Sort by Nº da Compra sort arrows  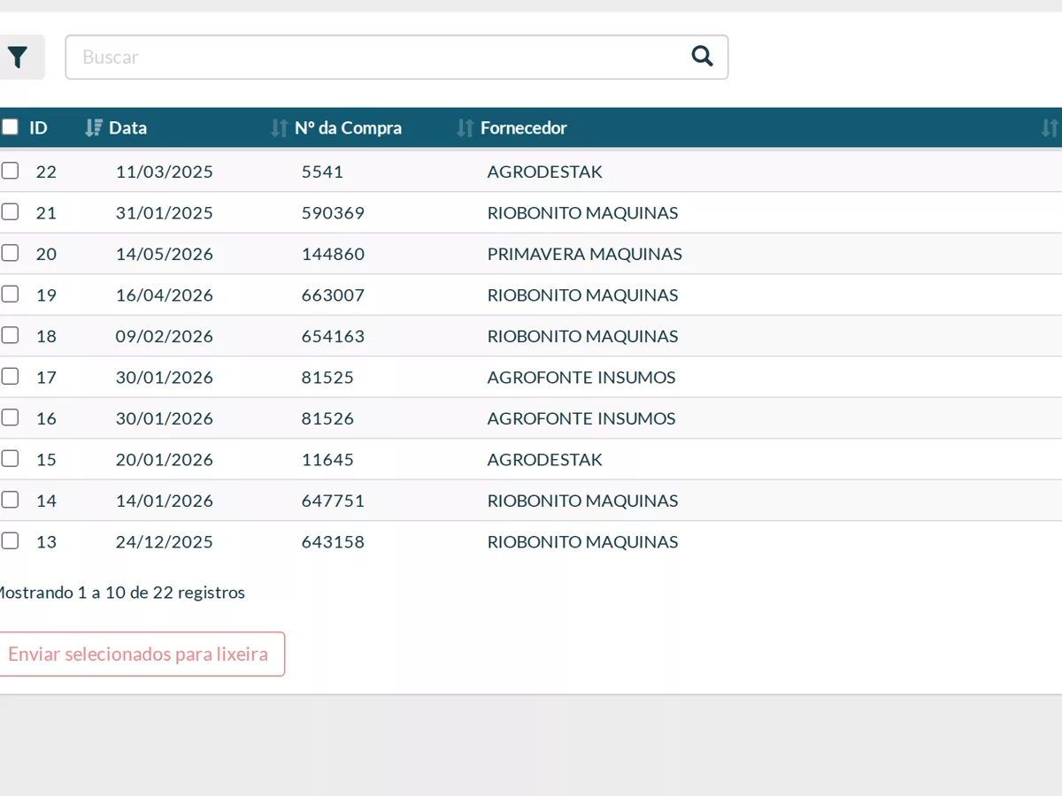(465, 128)
